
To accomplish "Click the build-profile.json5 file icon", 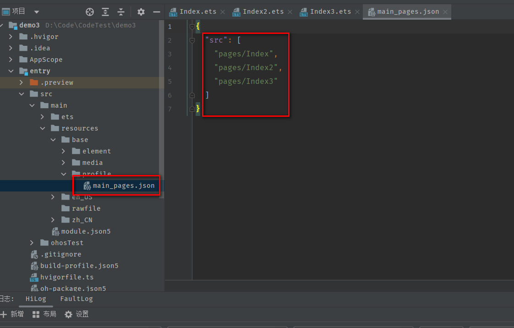I will (x=34, y=266).
